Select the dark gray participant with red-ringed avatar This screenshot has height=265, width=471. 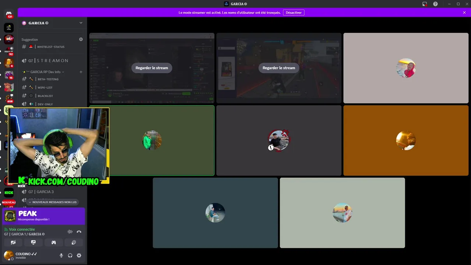279,141
